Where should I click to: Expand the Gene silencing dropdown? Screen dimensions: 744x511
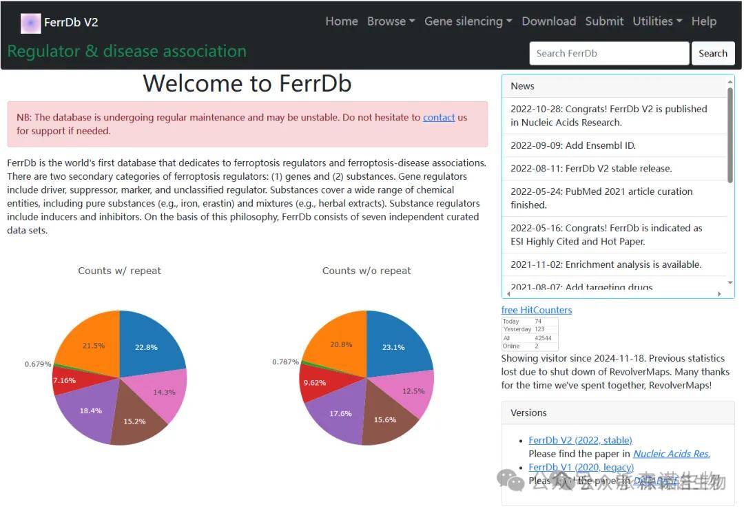468,21
